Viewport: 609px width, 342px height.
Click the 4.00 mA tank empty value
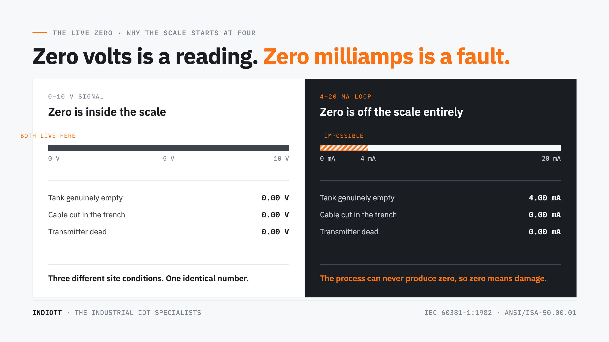545,198
